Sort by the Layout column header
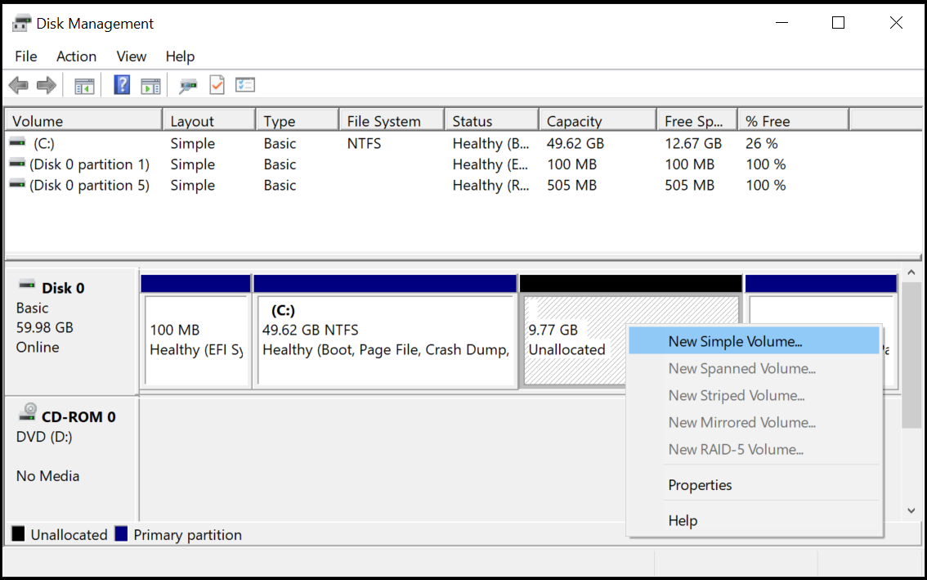927x580 pixels. click(x=209, y=121)
